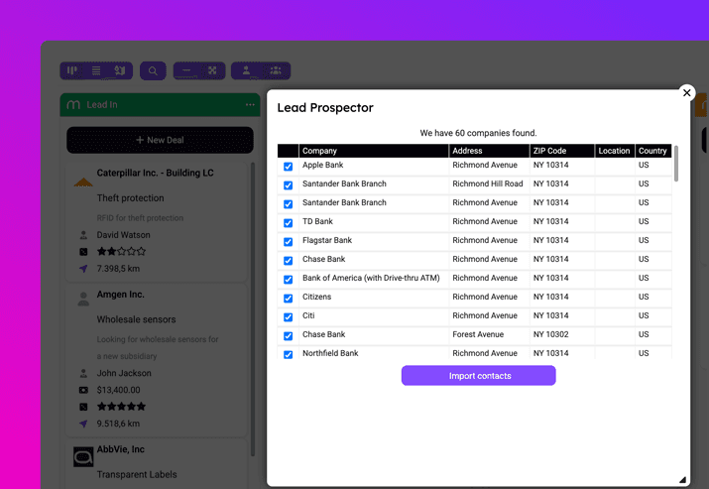709x489 pixels.
Task: Uncheck Santander Bank Branch on Richmond Hill Road
Action: coord(288,185)
